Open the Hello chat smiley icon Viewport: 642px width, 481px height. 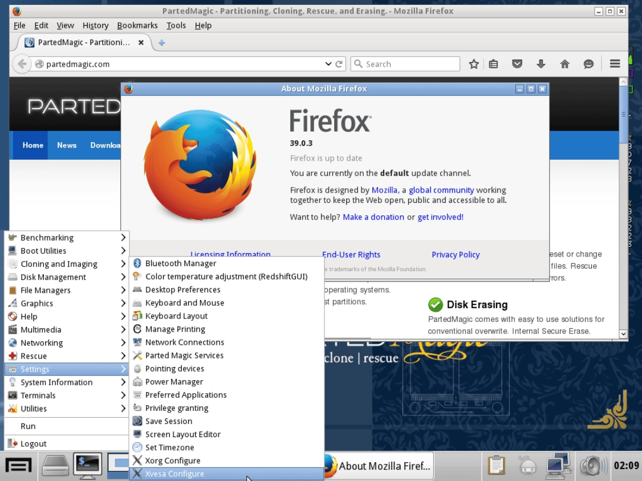click(x=588, y=64)
